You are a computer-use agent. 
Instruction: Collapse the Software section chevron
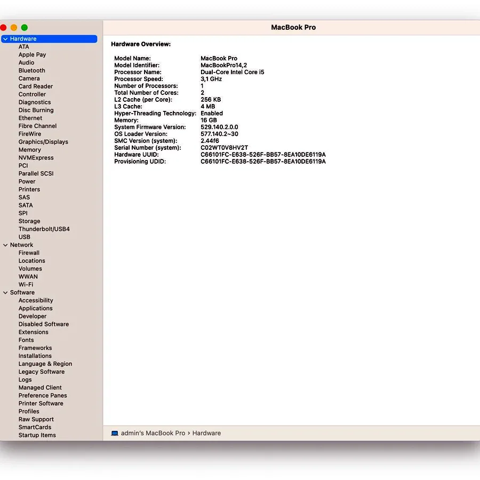(x=5, y=293)
